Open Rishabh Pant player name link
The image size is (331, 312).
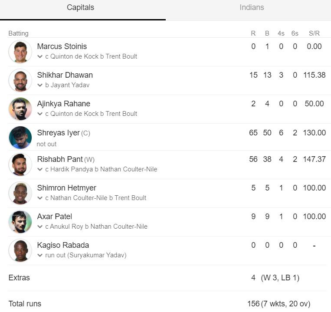tap(60, 159)
